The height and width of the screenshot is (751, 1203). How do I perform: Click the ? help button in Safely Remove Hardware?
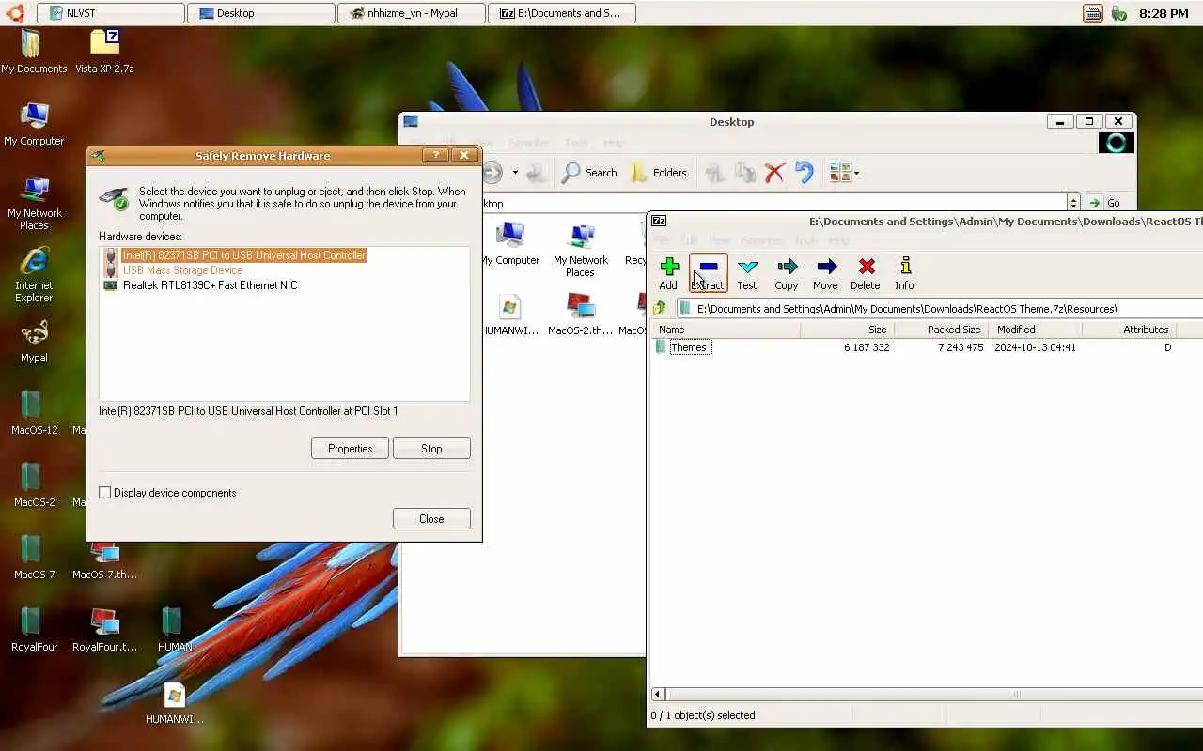pyautogui.click(x=434, y=156)
